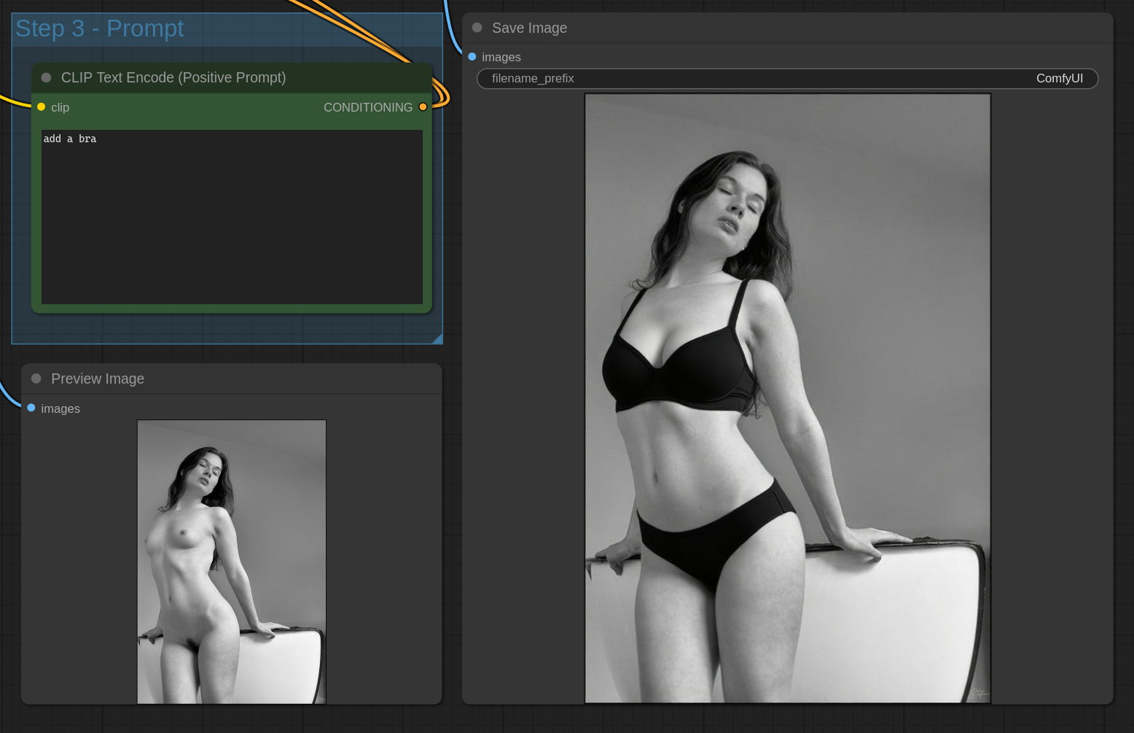Click the Preview Image node's image thumbnail
Viewport: 1134px width, 733px height.
(232, 562)
